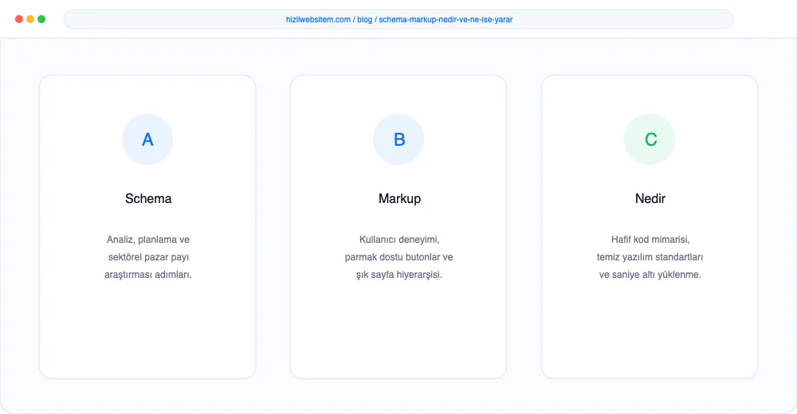Select the Schema card heading
Image resolution: width=797 pixels, height=414 pixels.
click(x=148, y=198)
